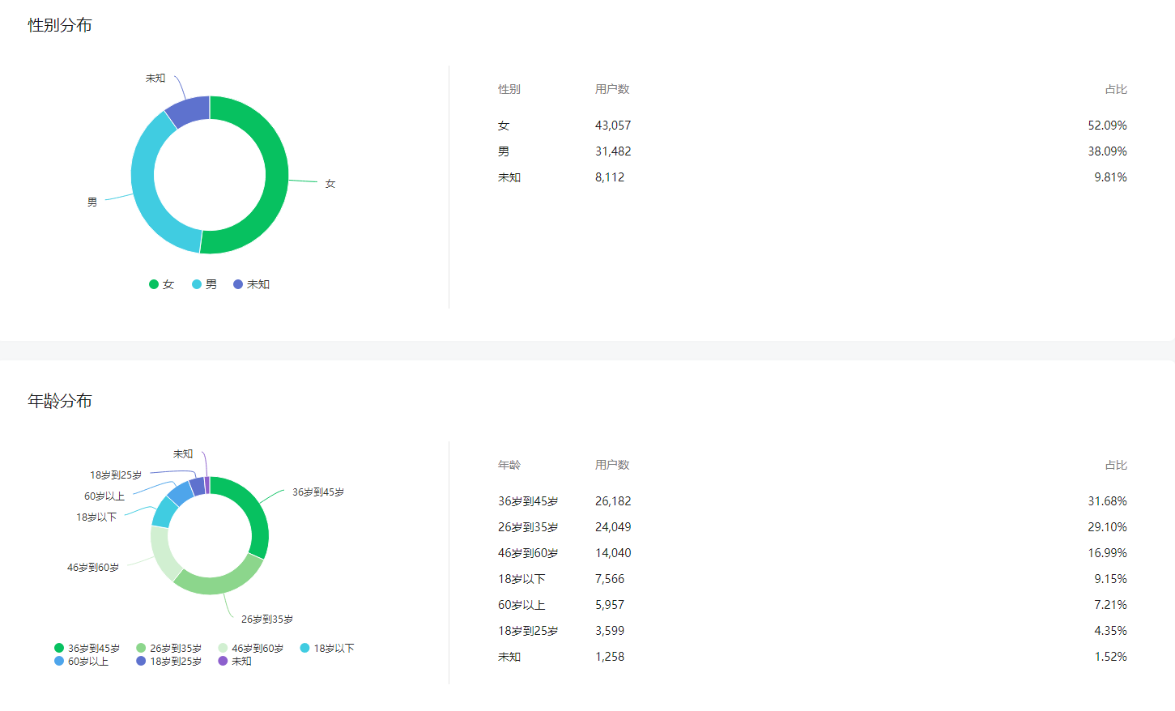Viewport: 1175px width, 711px height.
Task: Select the purple 未知 slice of gender donut
Action: (189, 110)
